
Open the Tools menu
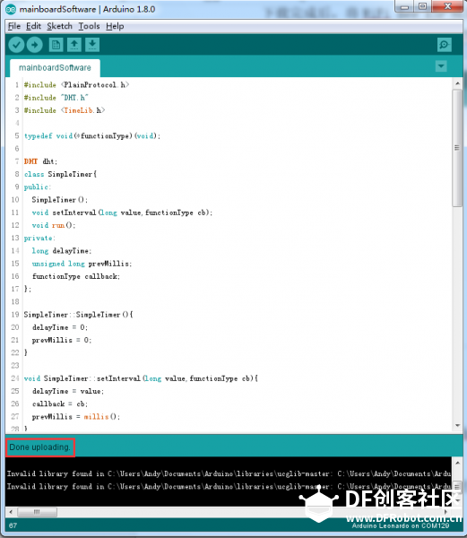tap(89, 26)
